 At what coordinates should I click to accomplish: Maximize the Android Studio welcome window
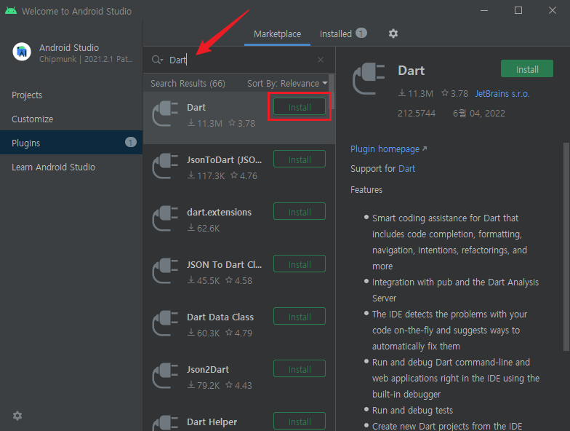[x=518, y=10]
